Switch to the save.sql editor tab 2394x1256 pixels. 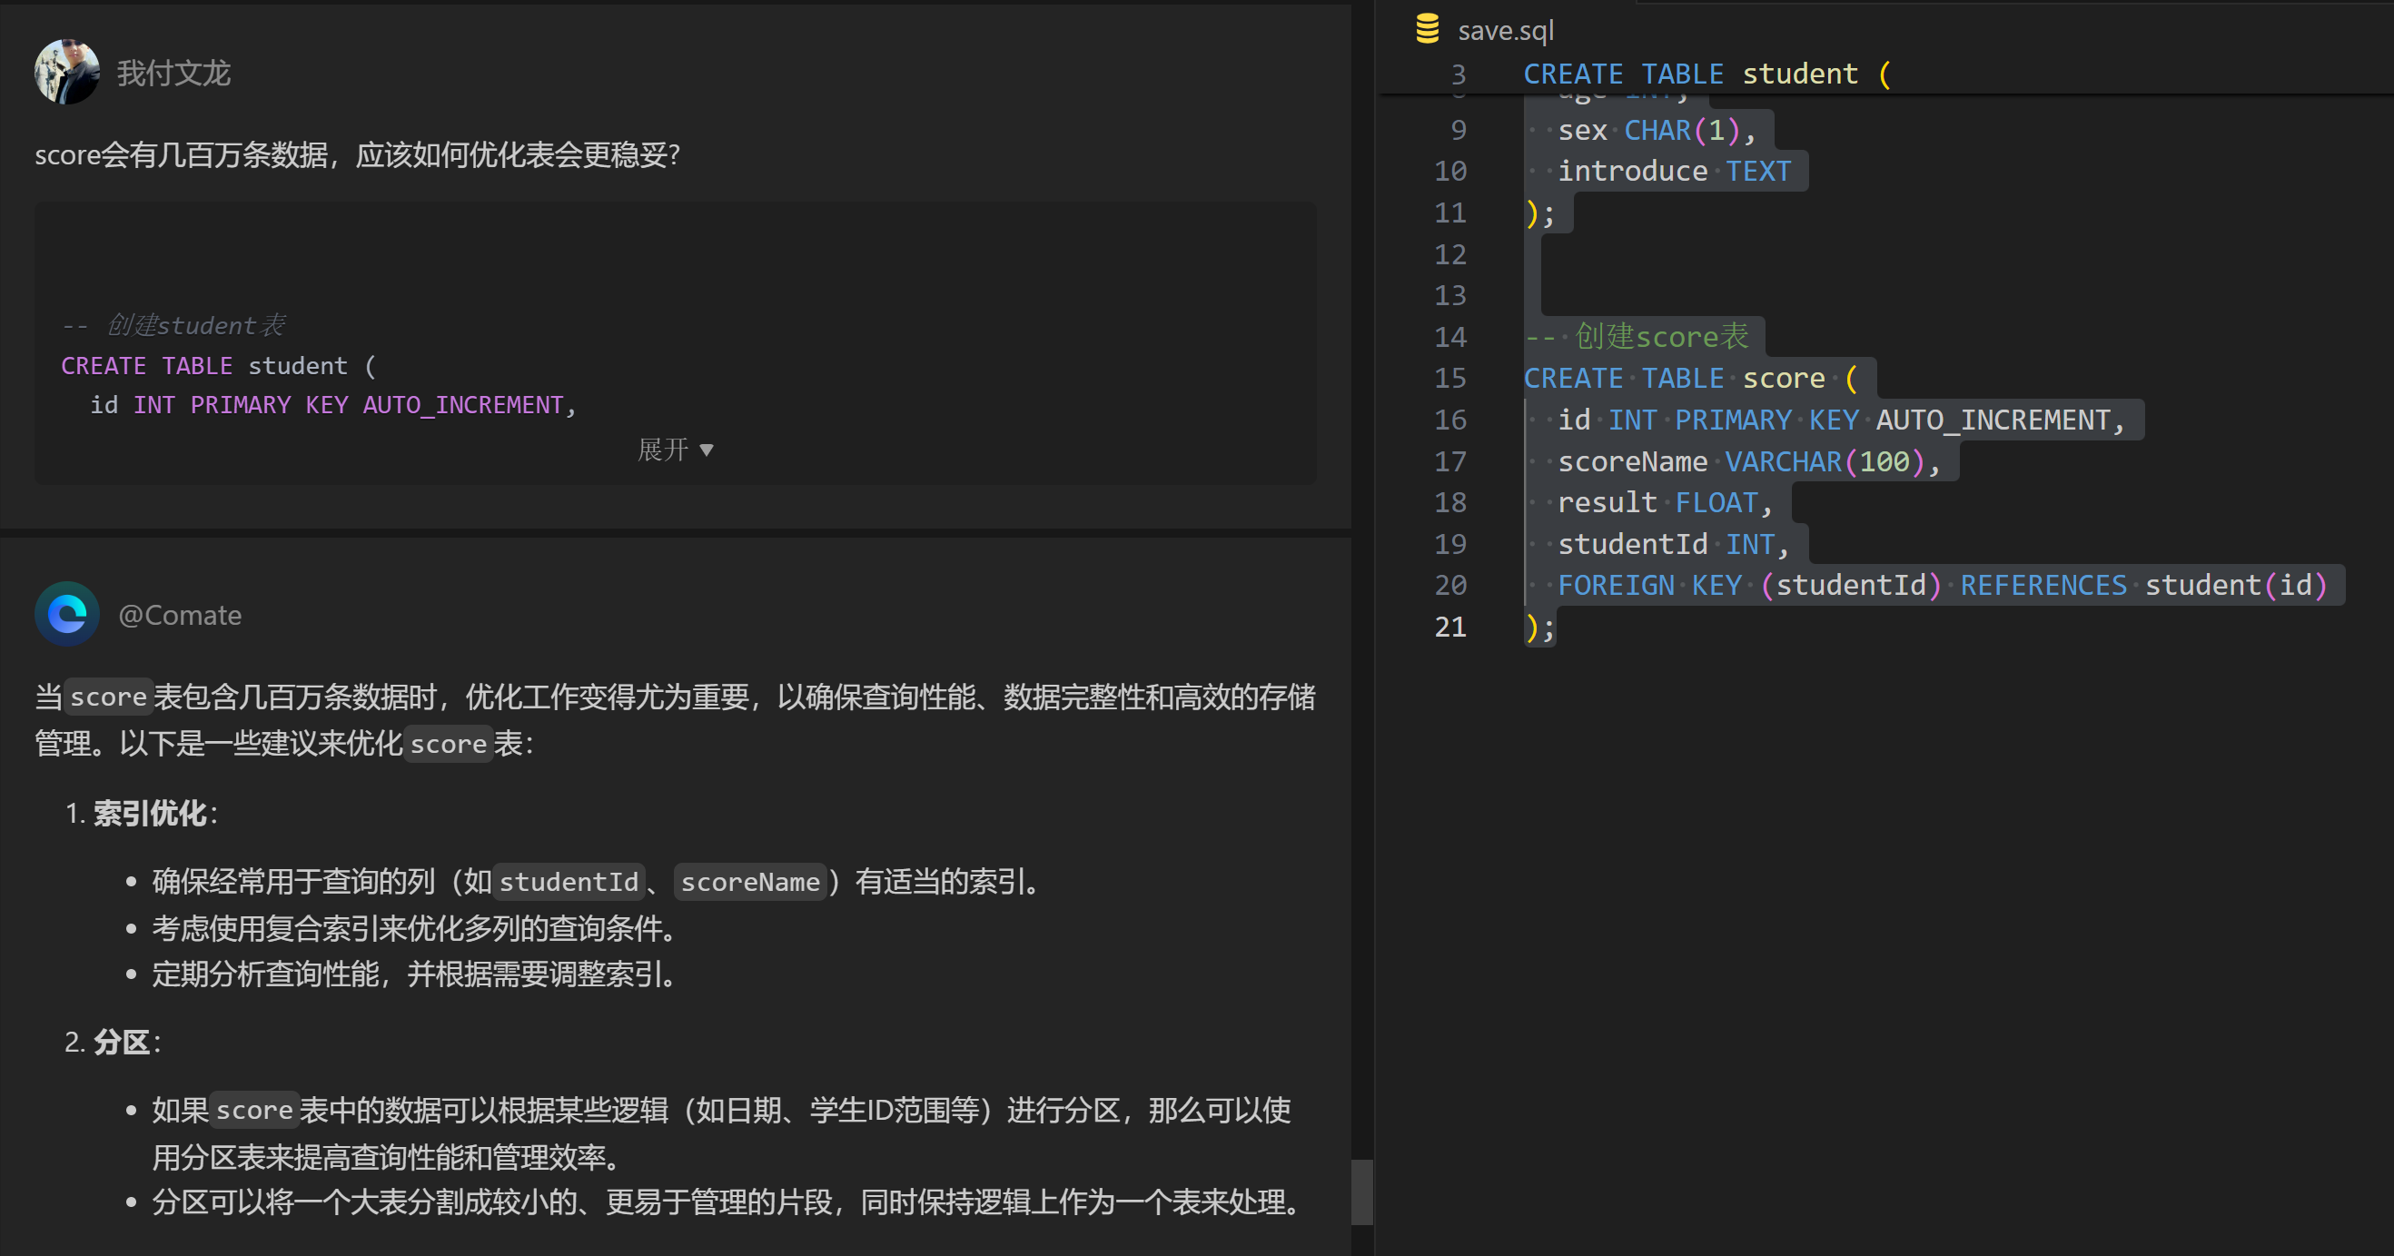click(1505, 31)
